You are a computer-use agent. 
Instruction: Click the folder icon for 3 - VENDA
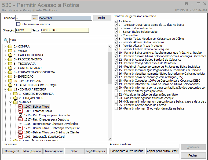(x=10, y=51)
